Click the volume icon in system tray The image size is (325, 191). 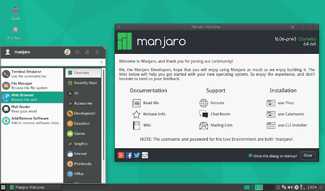coord(290,187)
